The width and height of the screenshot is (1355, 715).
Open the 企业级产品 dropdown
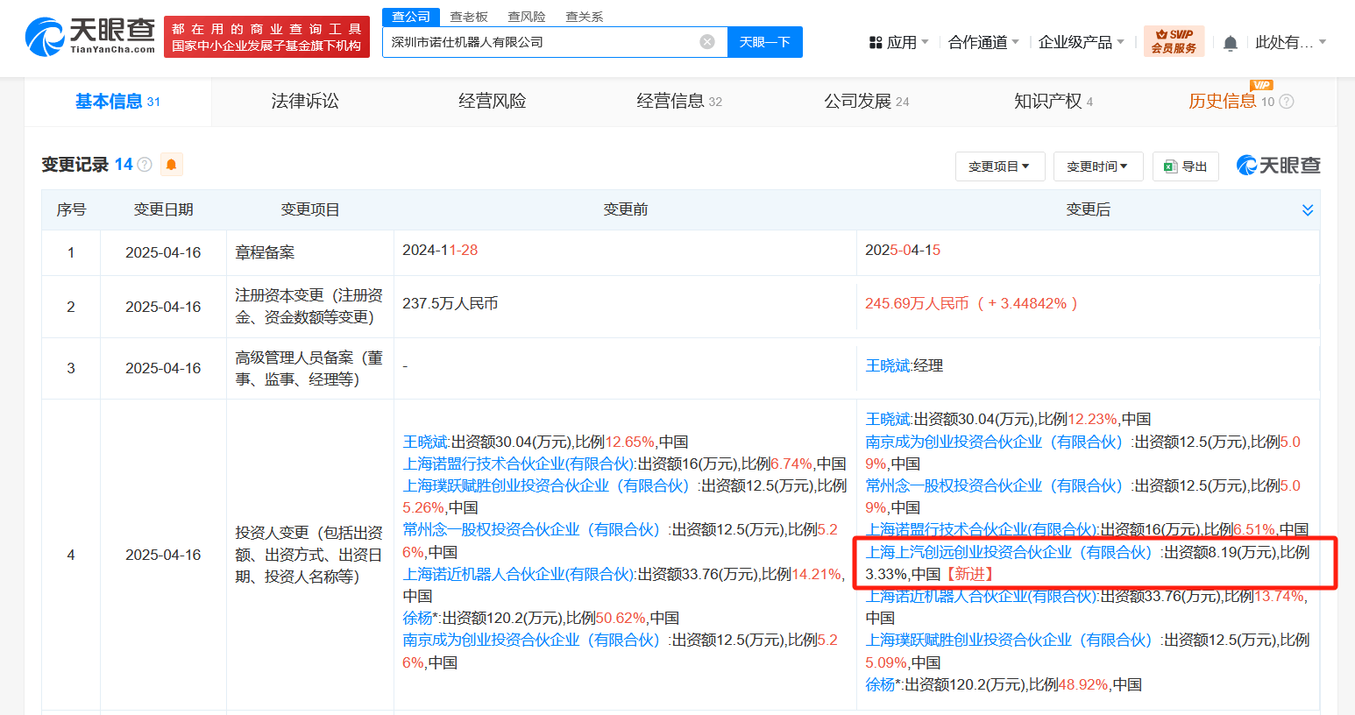[1082, 42]
